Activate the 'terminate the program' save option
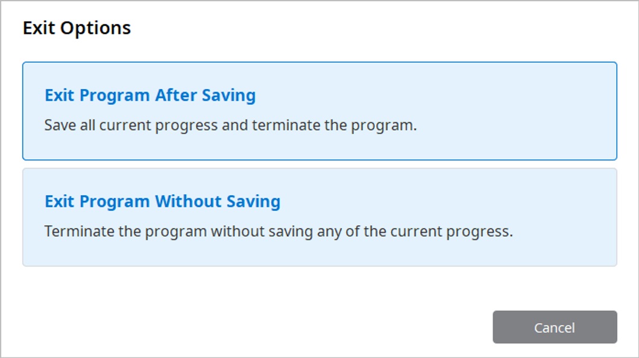This screenshot has height=358, width=639. click(x=319, y=111)
